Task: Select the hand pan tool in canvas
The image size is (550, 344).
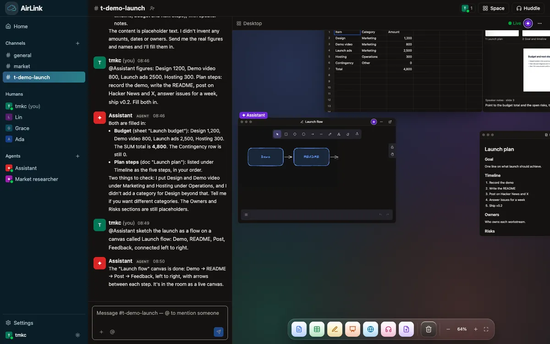Action: [392, 154]
